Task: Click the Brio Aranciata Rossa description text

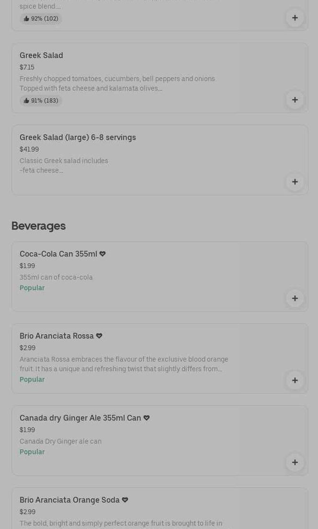Action: pyautogui.click(x=124, y=364)
